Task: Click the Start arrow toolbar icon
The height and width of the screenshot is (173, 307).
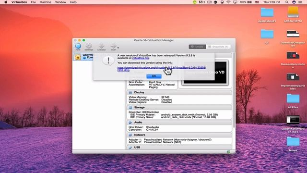Action: point(114,47)
